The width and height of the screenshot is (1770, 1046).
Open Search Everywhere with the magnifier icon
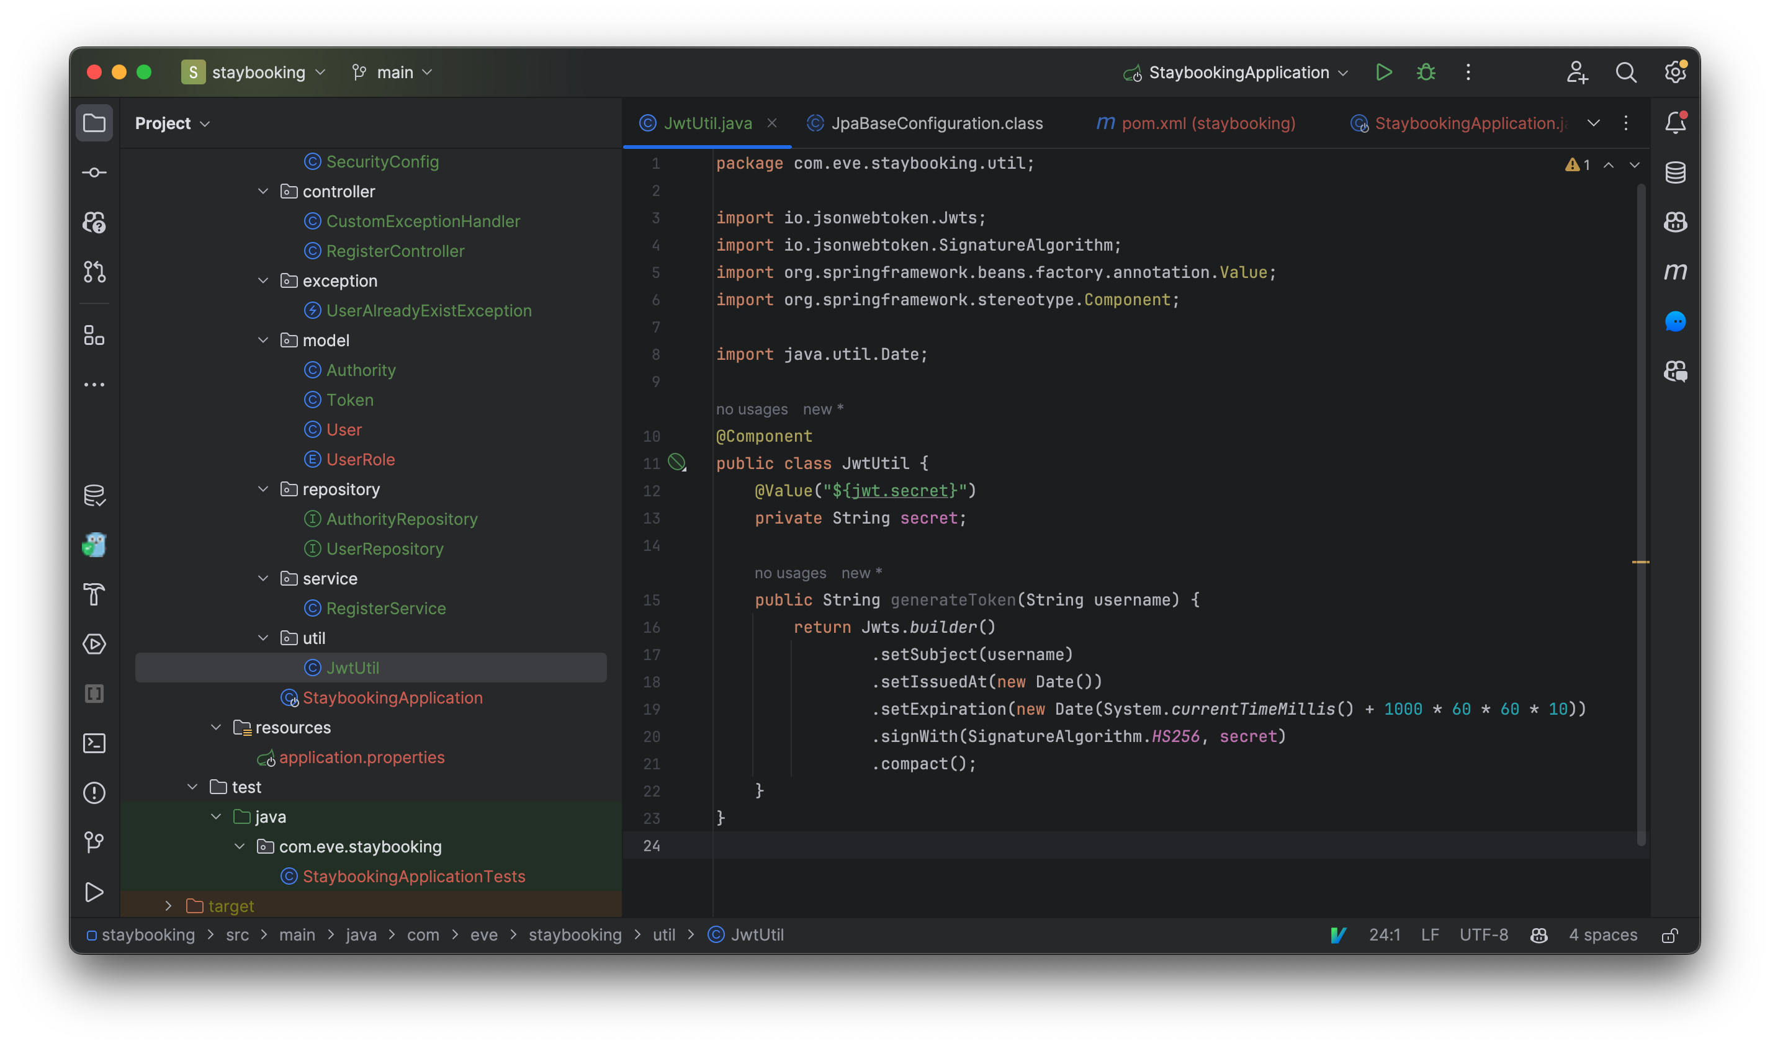tap(1626, 72)
